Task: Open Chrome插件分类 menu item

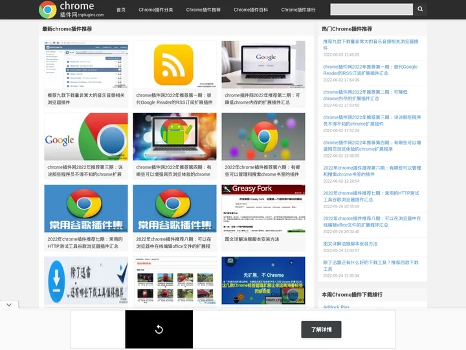Action: click(x=156, y=10)
